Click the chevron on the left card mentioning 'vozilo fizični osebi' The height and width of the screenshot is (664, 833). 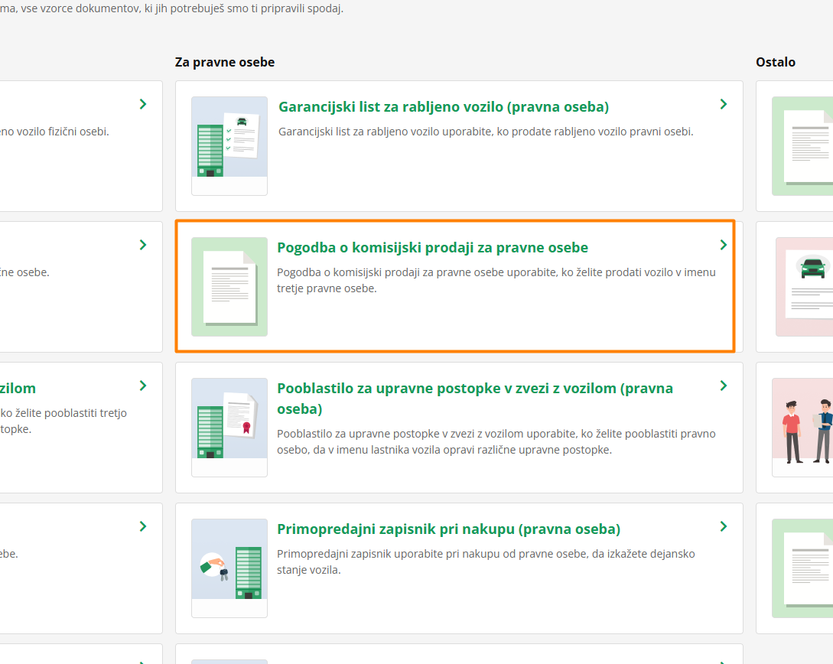(x=143, y=104)
